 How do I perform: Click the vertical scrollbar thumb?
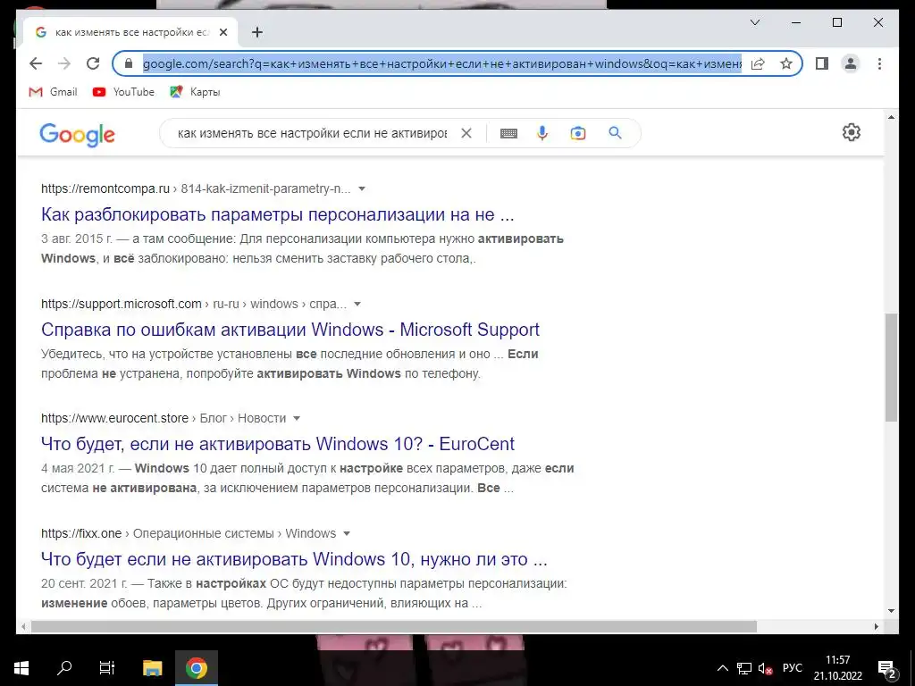tap(891, 367)
